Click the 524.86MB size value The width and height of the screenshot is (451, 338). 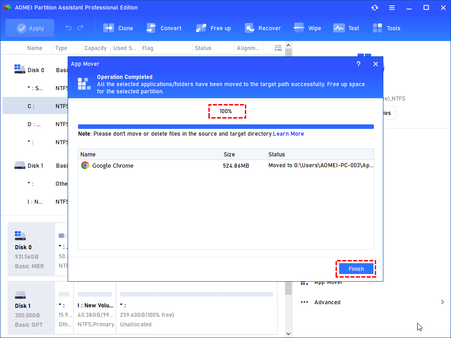coord(236,166)
